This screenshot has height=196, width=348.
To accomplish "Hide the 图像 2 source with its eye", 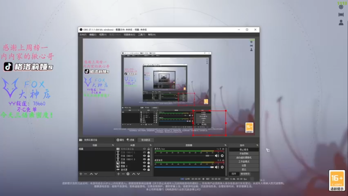I will tap(144, 166).
